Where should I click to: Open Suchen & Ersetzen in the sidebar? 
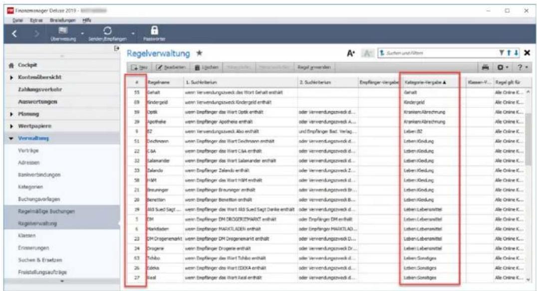point(40,260)
